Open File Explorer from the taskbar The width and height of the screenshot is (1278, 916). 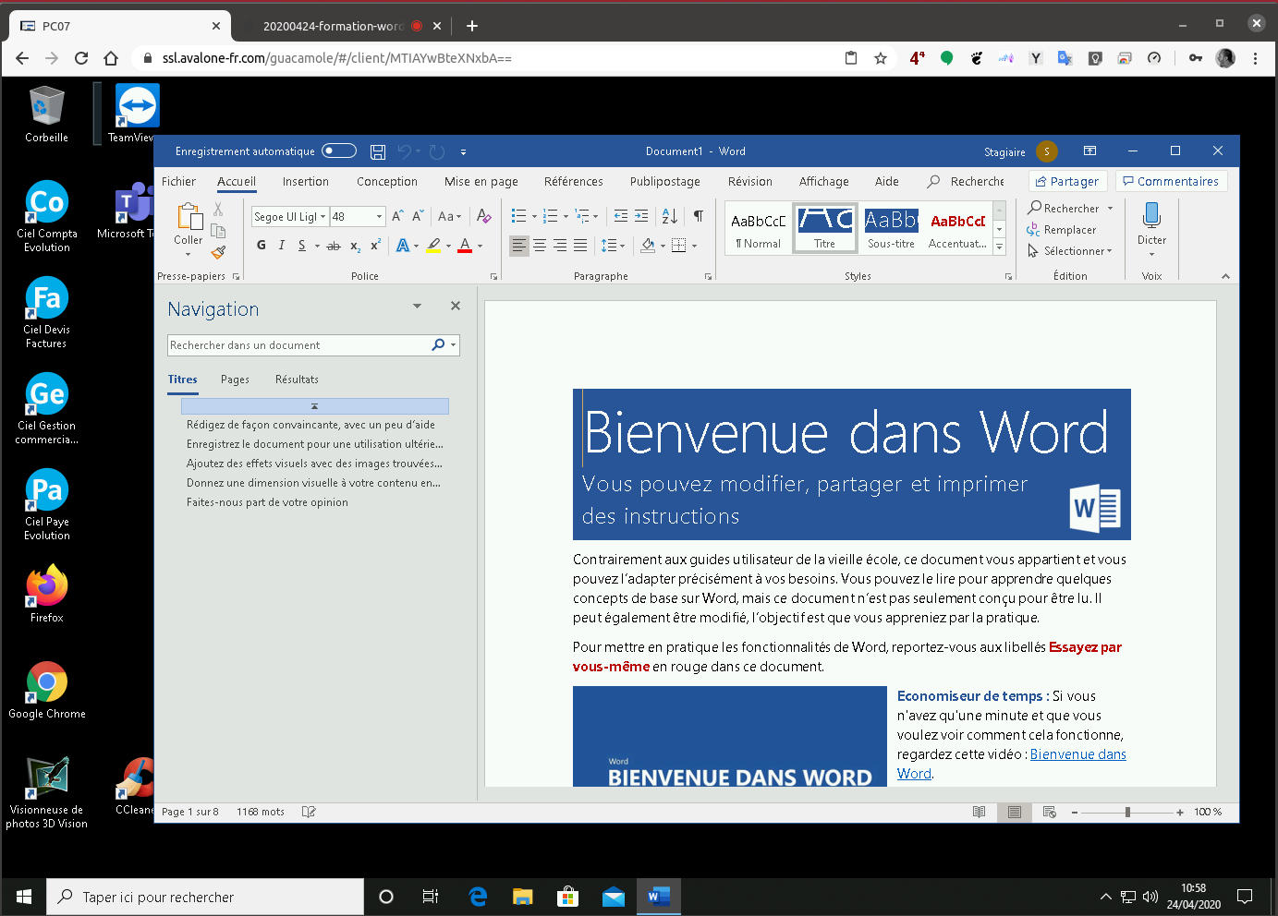pyautogui.click(x=523, y=897)
